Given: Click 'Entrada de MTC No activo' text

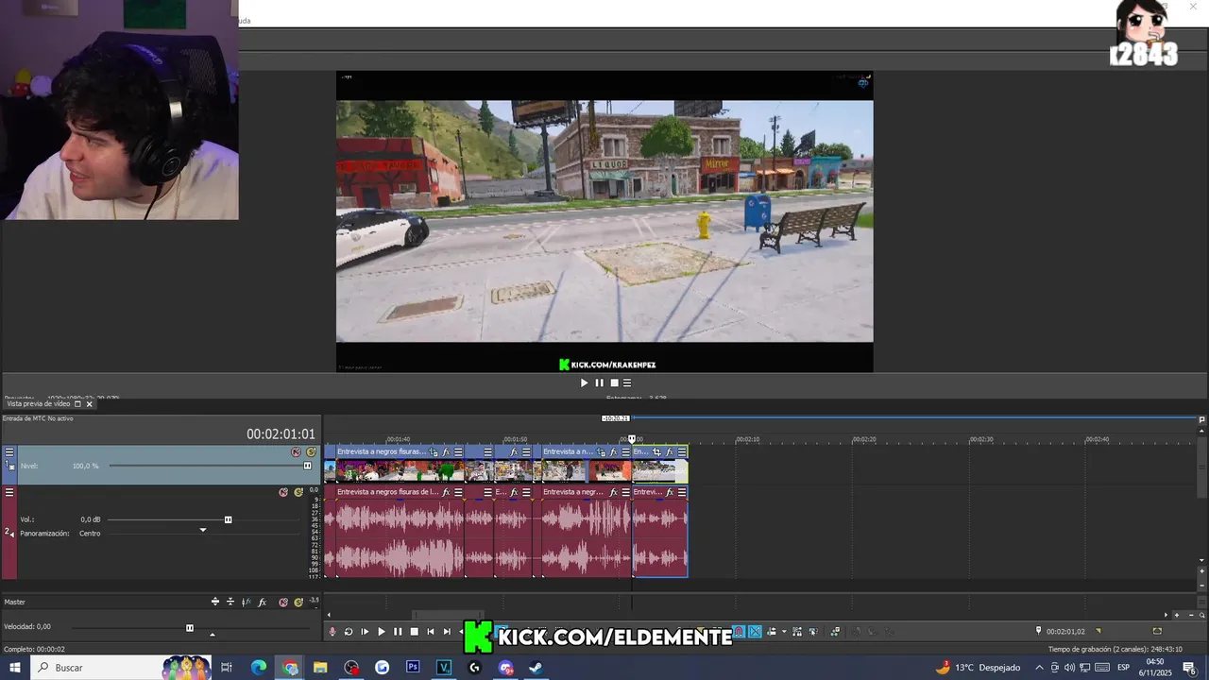Looking at the screenshot, I should tap(38, 418).
